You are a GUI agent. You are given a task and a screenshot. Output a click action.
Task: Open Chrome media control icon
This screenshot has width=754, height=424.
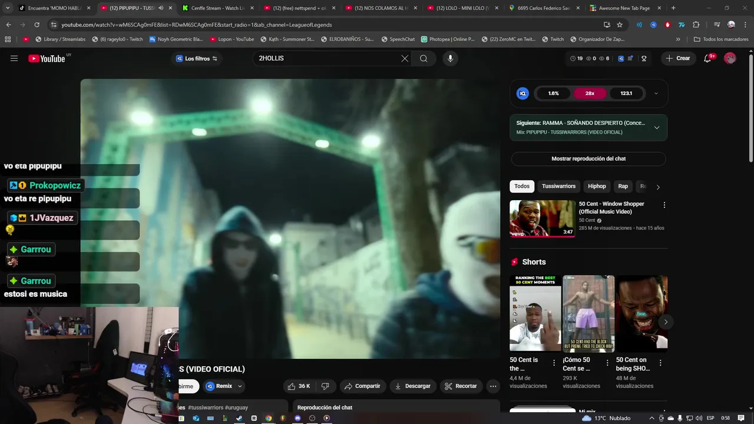point(716,25)
